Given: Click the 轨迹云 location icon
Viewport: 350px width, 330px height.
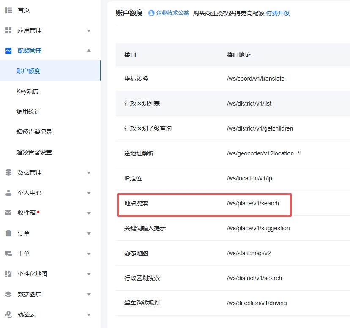Looking at the screenshot, I should [x=8, y=314].
